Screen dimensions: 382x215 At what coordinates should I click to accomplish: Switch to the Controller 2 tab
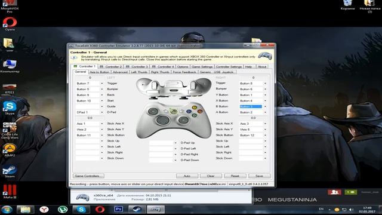pyautogui.click(x=111, y=66)
